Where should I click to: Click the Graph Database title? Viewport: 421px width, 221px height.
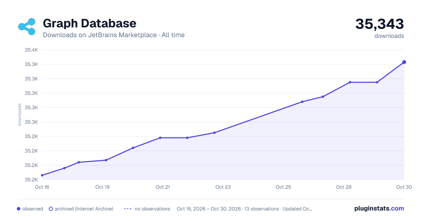89,23
